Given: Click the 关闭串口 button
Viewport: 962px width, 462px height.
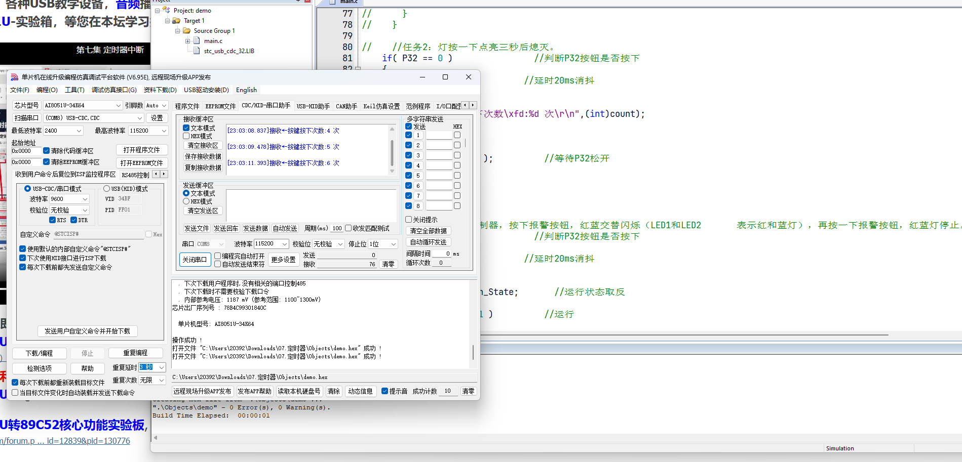Looking at the screenshot, I should 195,260.
